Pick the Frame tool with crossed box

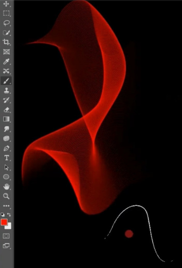click(x=6, y=52)
